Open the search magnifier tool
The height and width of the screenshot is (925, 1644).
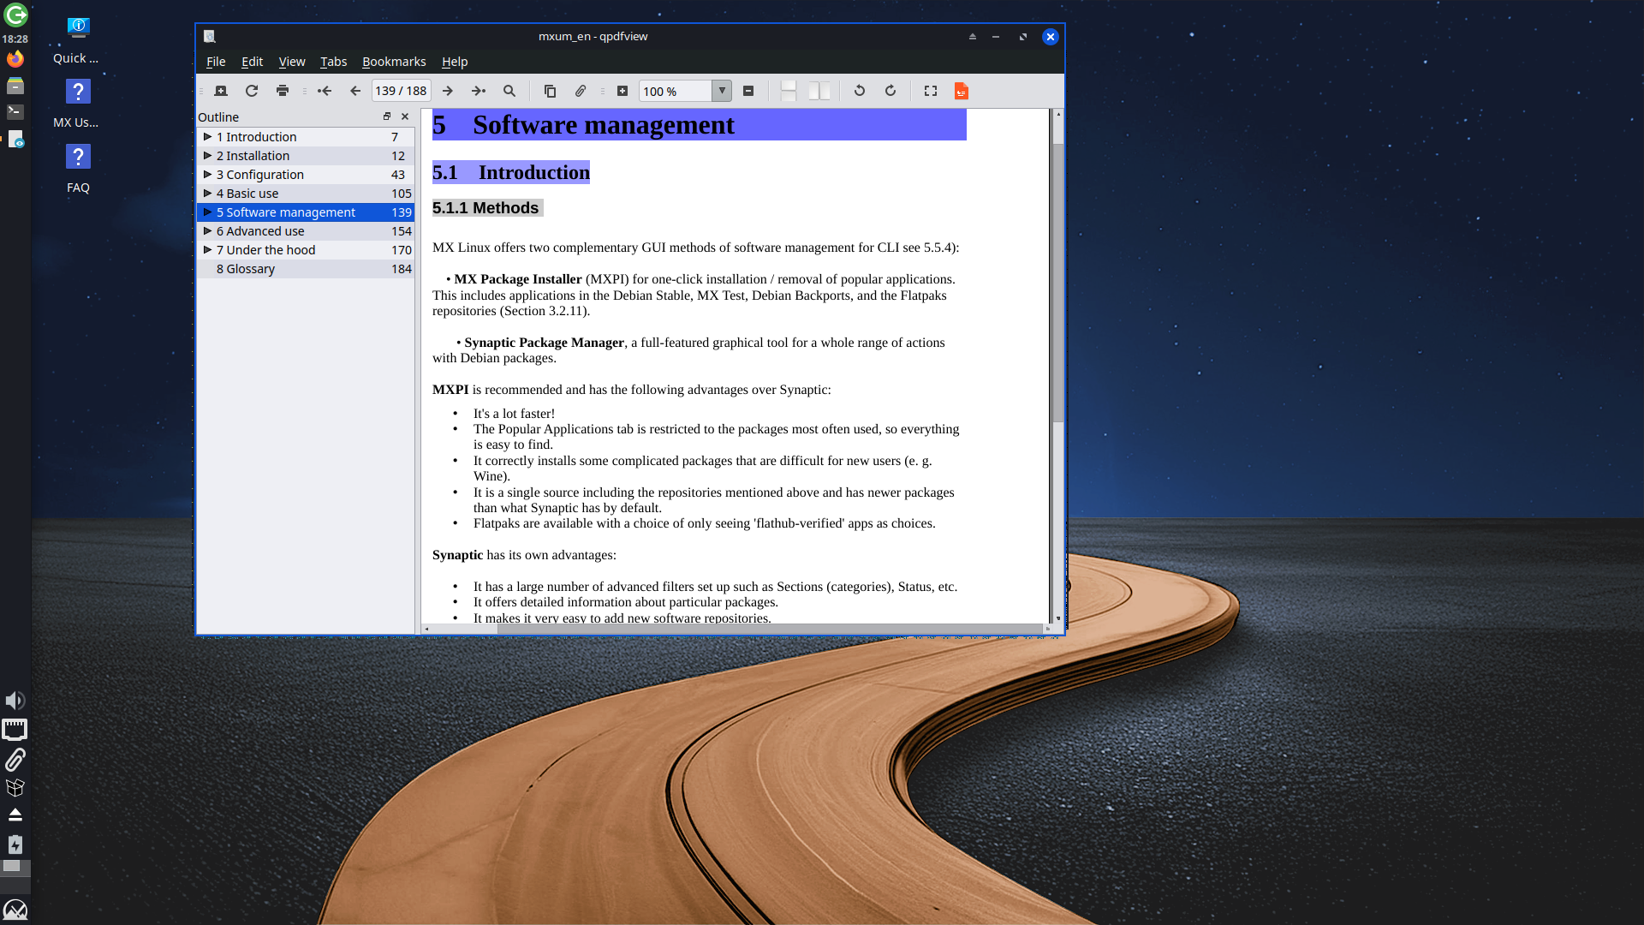pos(509,91)
